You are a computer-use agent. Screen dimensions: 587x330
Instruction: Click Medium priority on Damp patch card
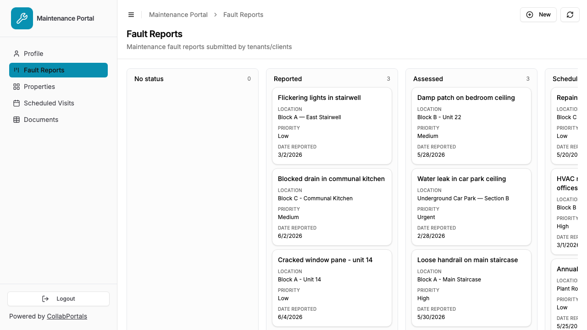coord(428,136)
